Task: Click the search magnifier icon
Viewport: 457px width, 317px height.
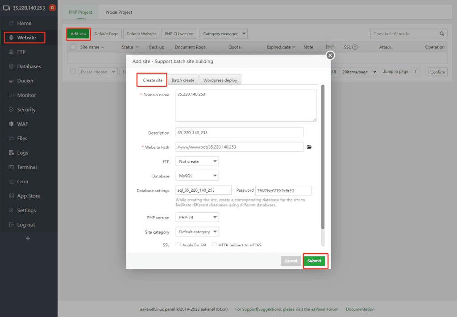Action: coord(442,34)
